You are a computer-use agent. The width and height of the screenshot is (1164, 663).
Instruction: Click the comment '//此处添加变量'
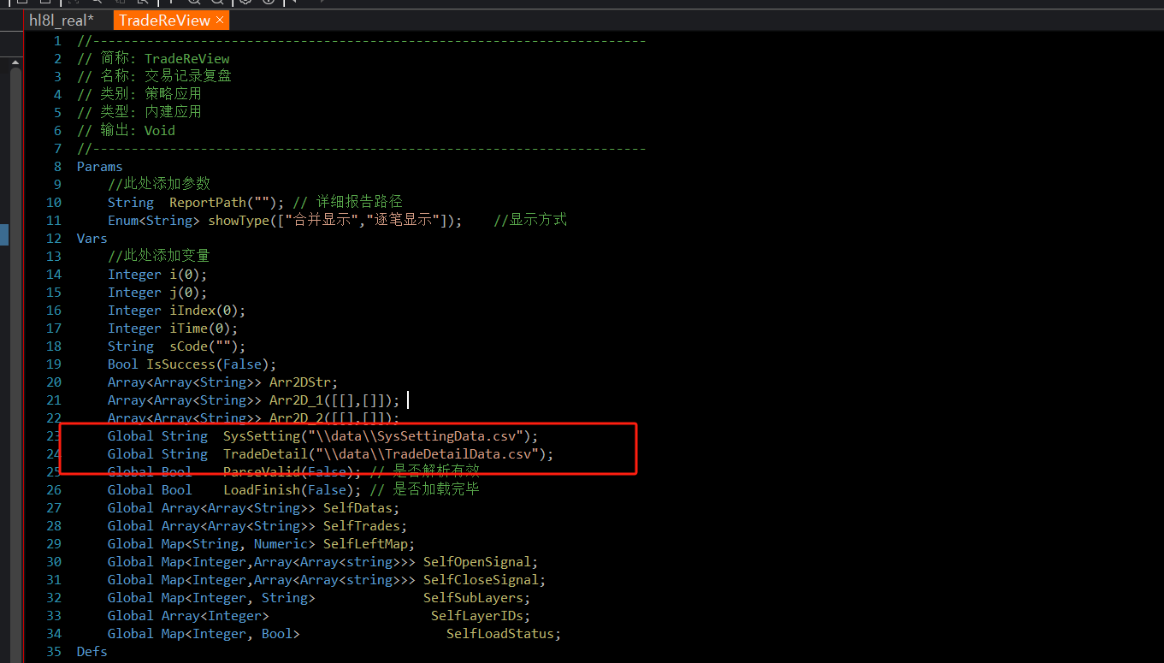[158, 257]
